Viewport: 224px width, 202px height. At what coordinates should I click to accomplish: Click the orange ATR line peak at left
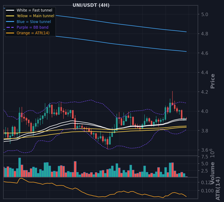point(22,178)
